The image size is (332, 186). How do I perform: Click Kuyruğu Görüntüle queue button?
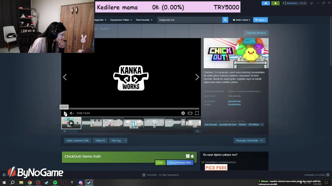click(250, 141)
